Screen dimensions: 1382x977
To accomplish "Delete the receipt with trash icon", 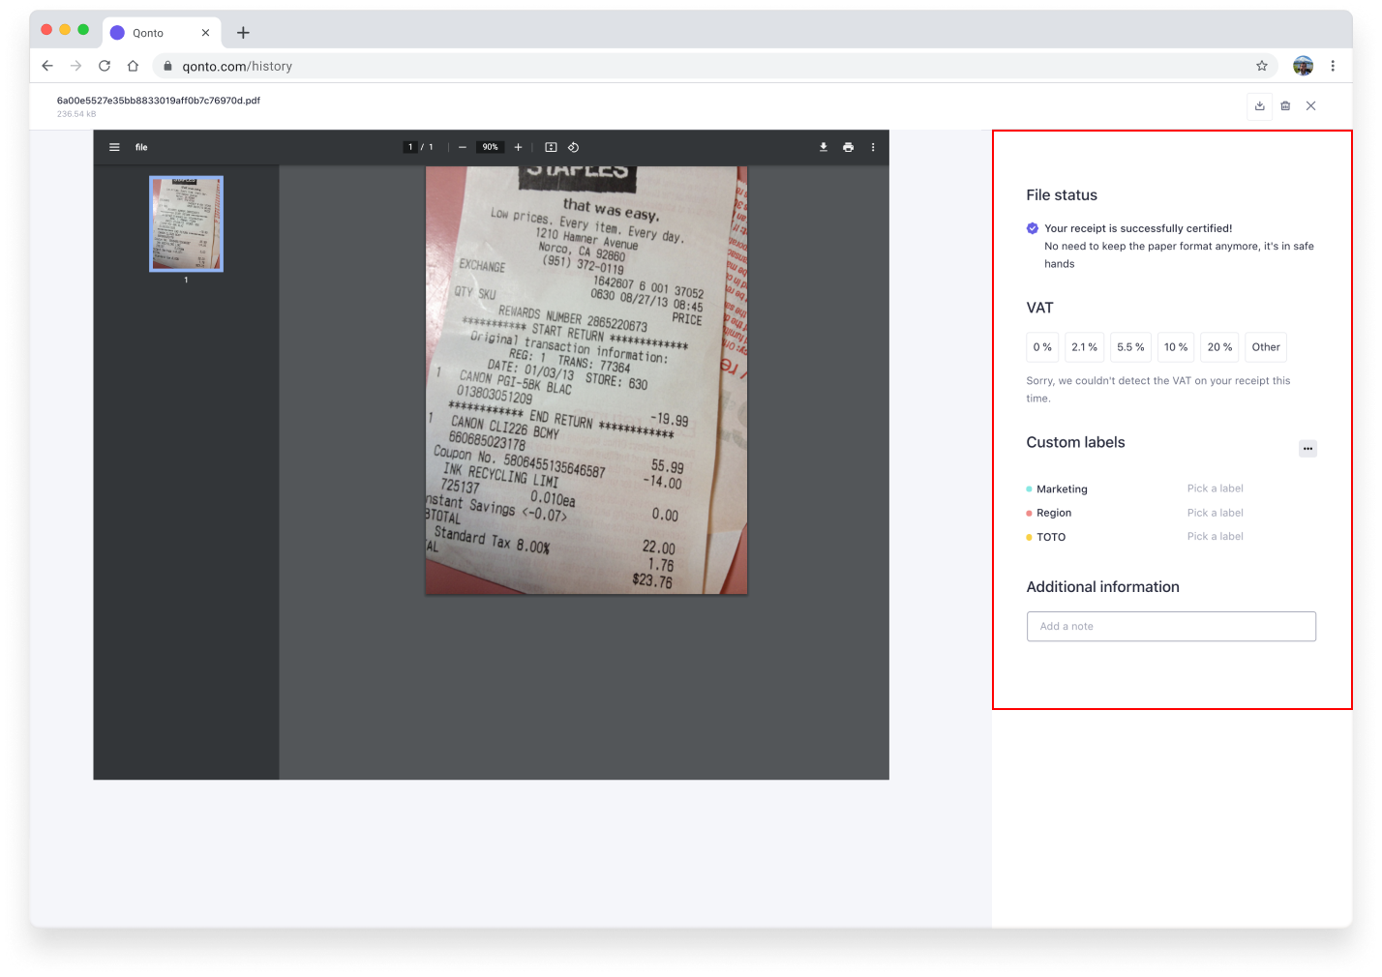I will 1285,106.
